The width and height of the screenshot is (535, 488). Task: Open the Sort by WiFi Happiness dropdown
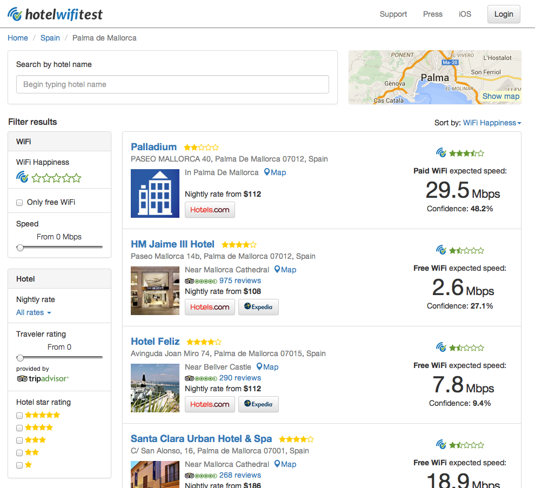492,123
